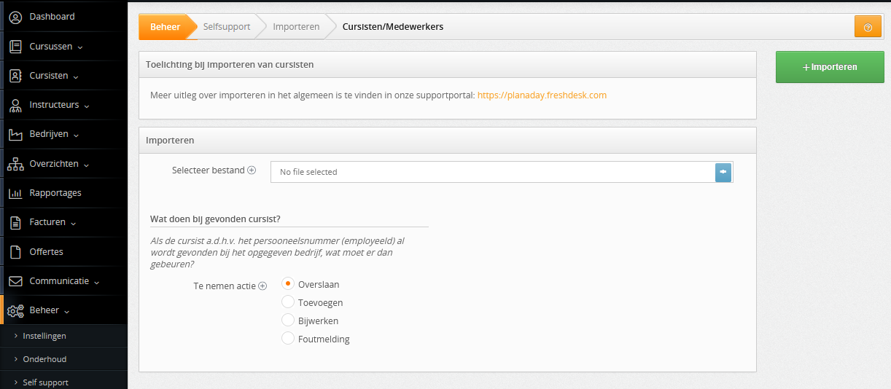The width and height of the screenshot is (891, 389).
Task: Go to Selfsupport breadcrumb
Action: 227,27
